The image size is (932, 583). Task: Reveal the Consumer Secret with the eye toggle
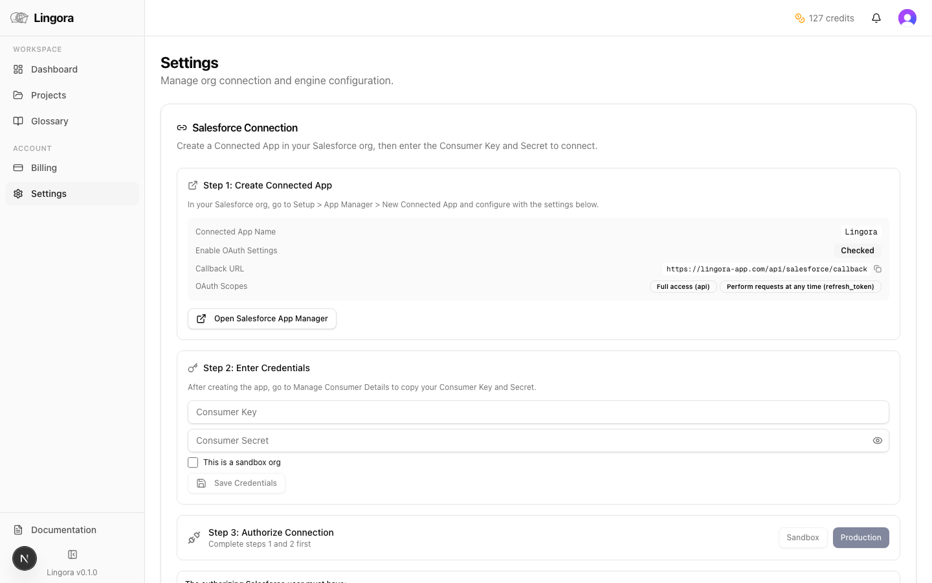(878, 440)
